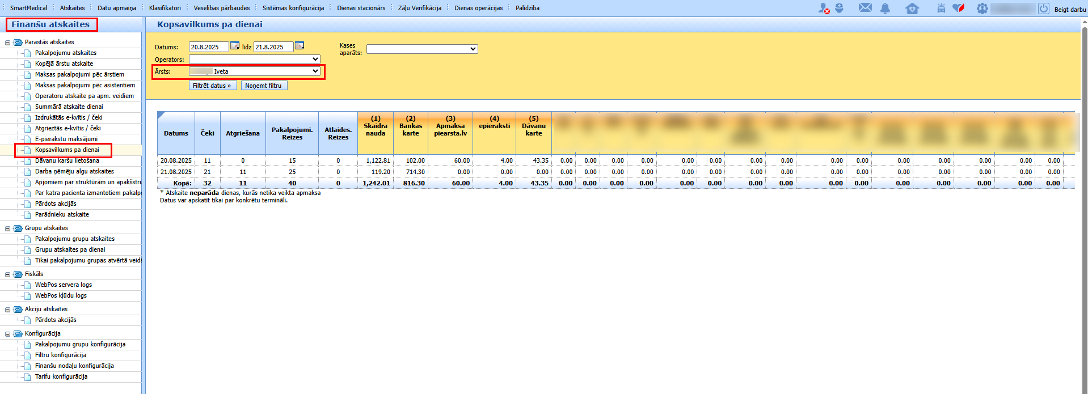Click the patient-removed user icon
The width and height of the screenshot is (1088, 394).
pos(824,9)
